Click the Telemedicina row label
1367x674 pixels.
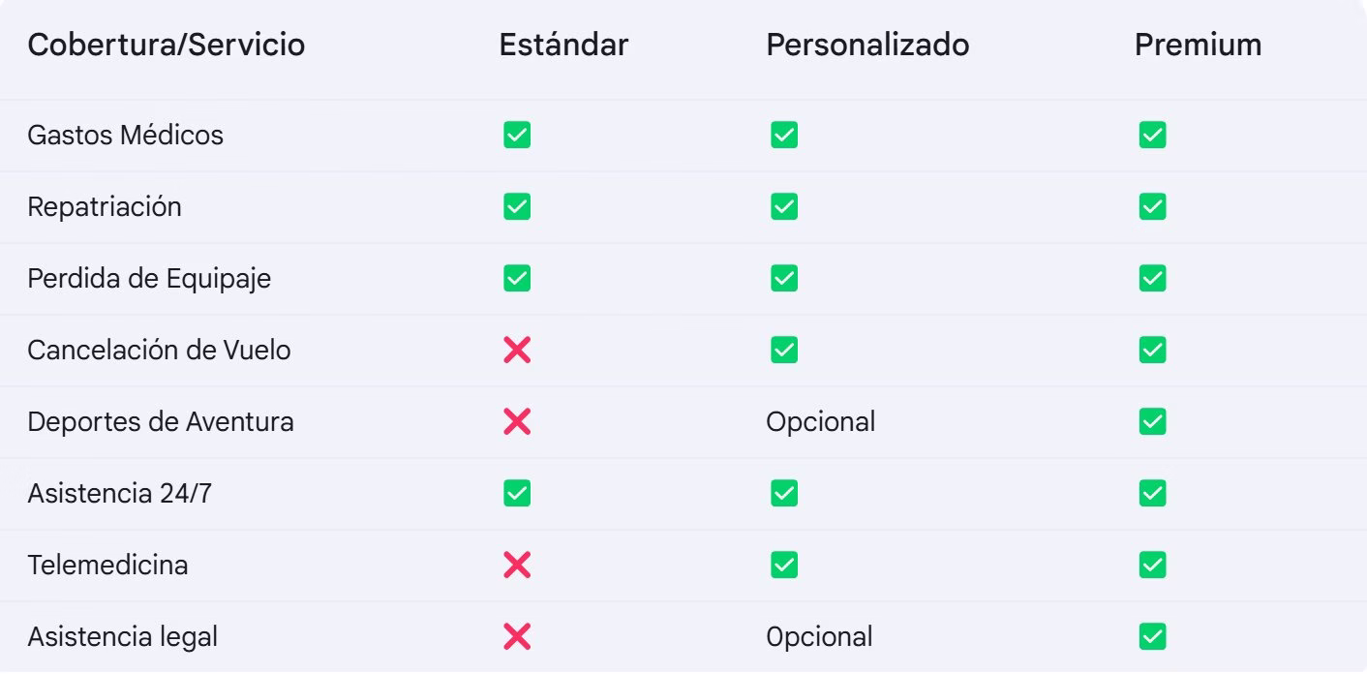107,565
